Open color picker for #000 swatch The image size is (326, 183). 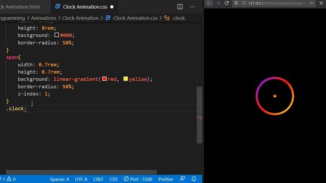57,35
